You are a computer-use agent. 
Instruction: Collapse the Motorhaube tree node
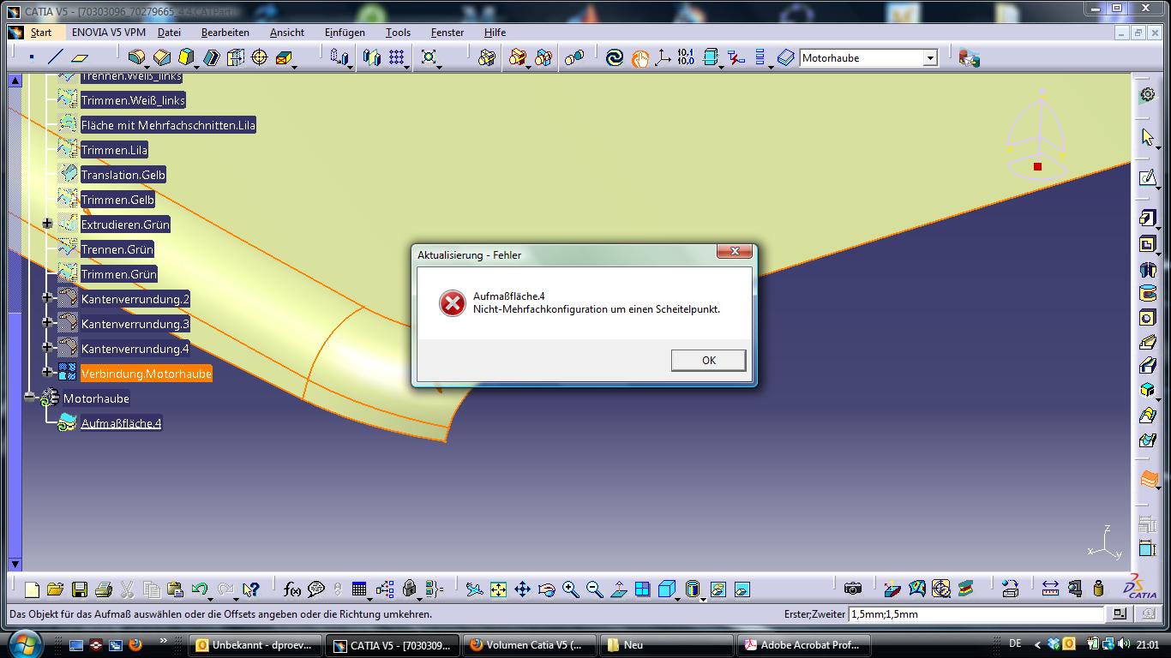[x=31, y=398]
